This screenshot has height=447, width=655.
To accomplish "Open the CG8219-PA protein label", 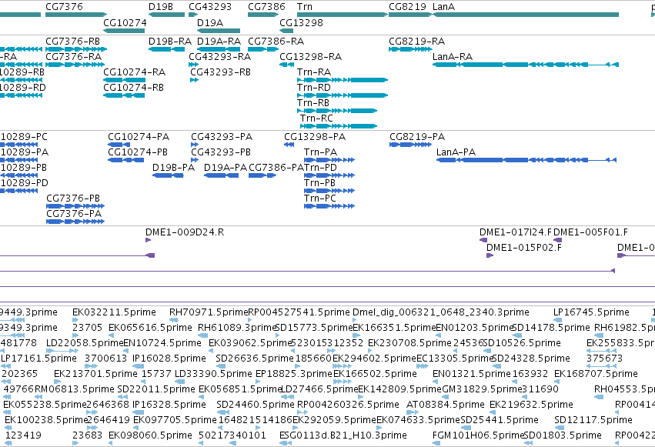I will tap(417, 136).
